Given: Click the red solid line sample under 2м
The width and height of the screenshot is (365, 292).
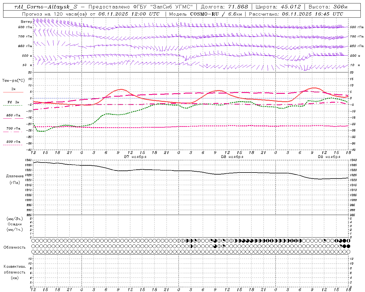Looking at the screenshot, I should 13,92.
